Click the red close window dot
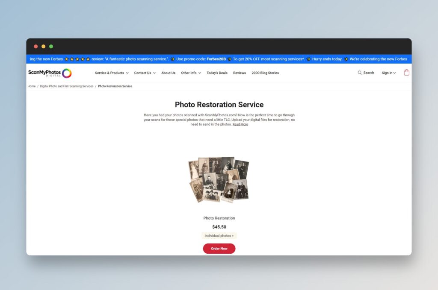 (36, 46)
